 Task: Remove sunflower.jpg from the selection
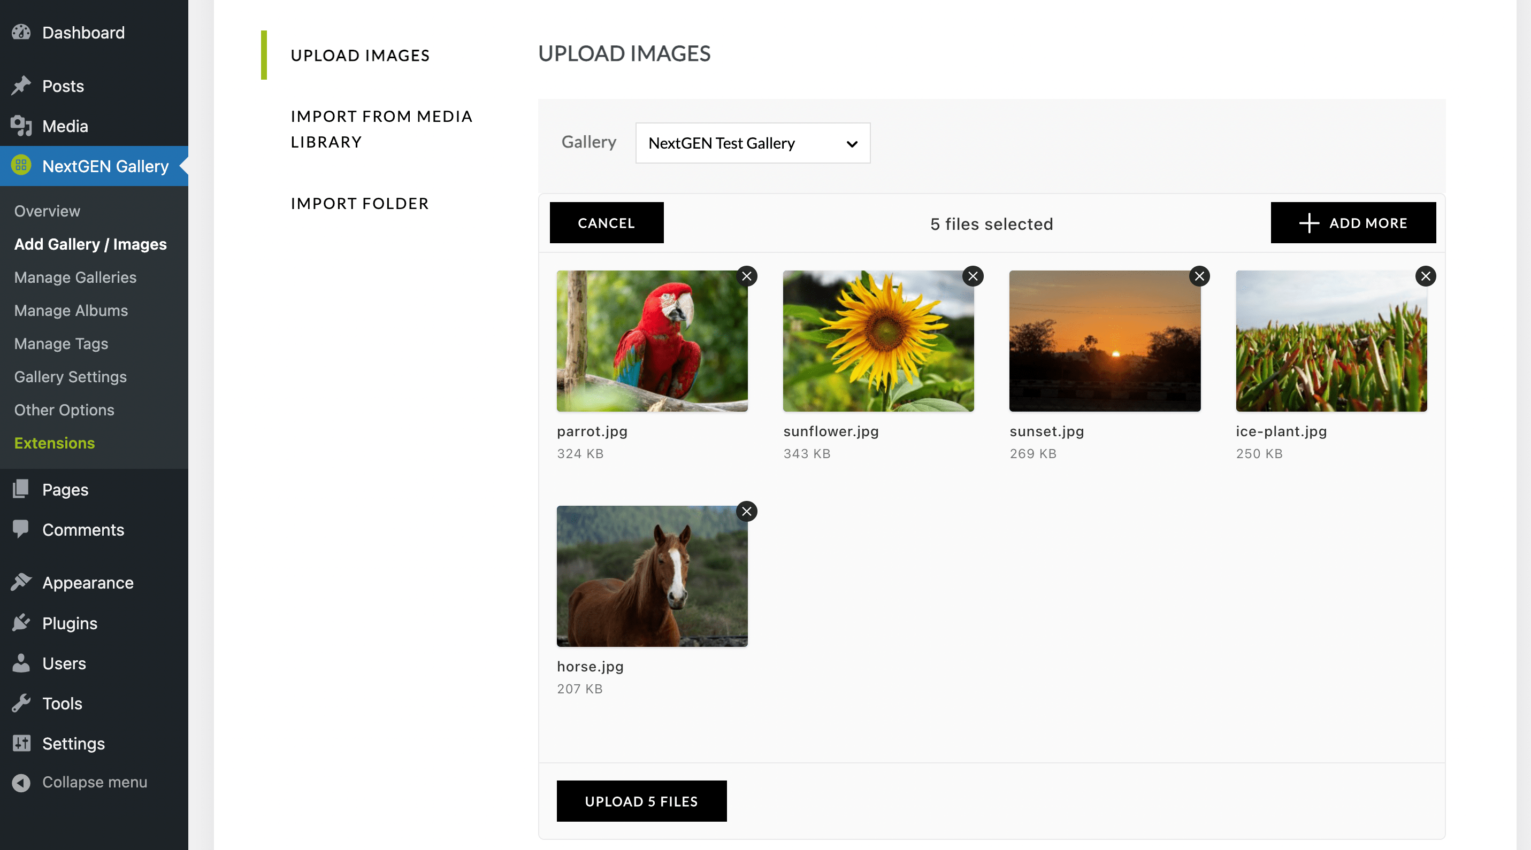(x=973, y=276)
